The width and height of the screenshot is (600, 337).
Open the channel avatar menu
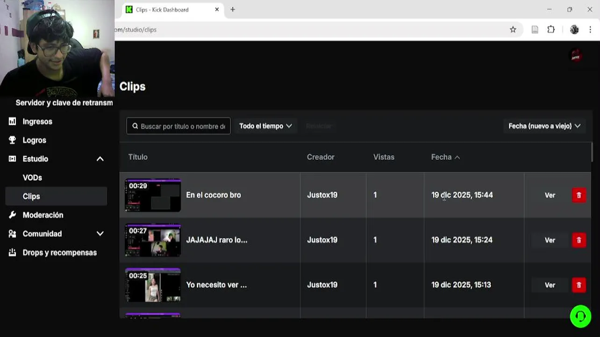[576, 56]
